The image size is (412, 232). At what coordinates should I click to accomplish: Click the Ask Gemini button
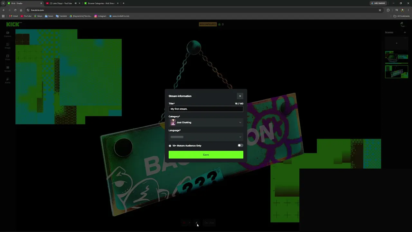(378, 3)
